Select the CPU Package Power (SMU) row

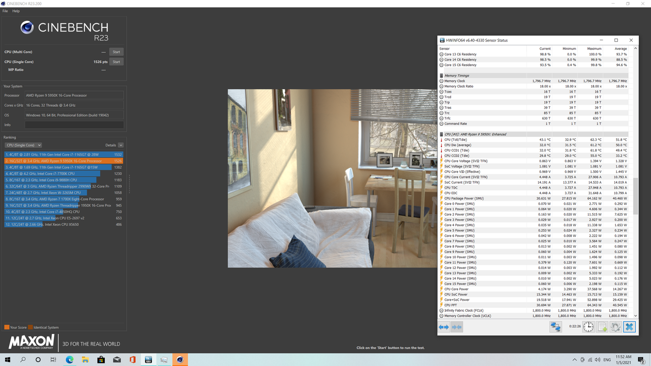click(534, 198)
